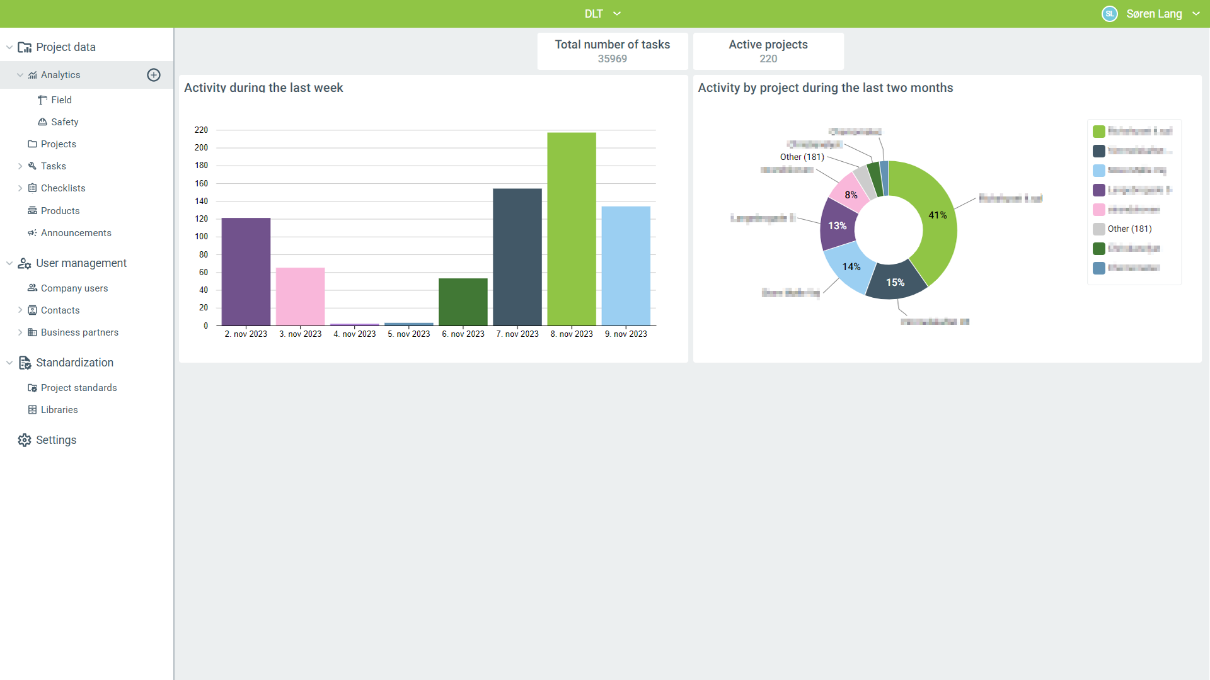Click the Announcements megaphone icon
Screen dimensions: 1210x680
tap(32, 233)
